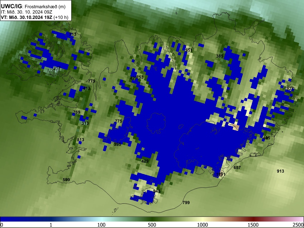Click the map value label 395
Image resolution: width=304 pixels, height=228 pixels.
117,144
